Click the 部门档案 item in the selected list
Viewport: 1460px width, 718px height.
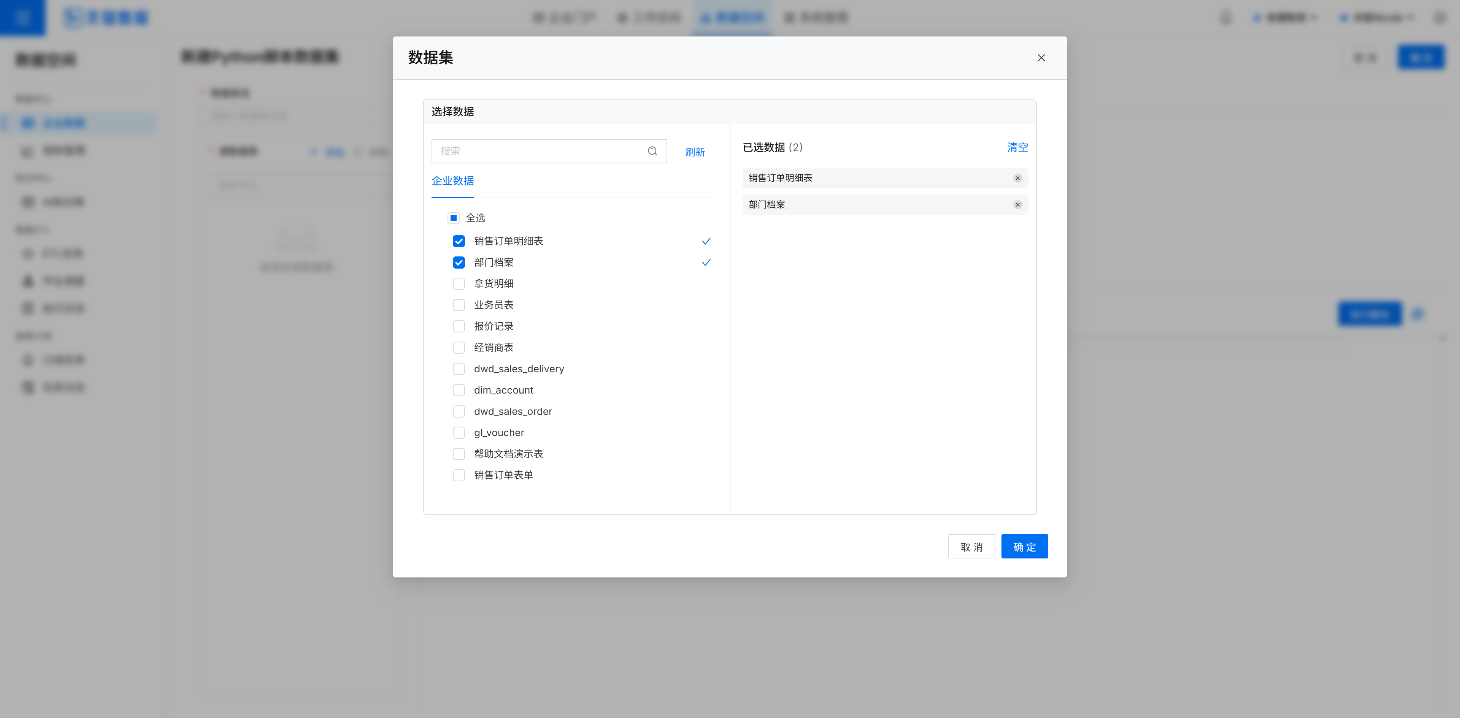(885, 205)
